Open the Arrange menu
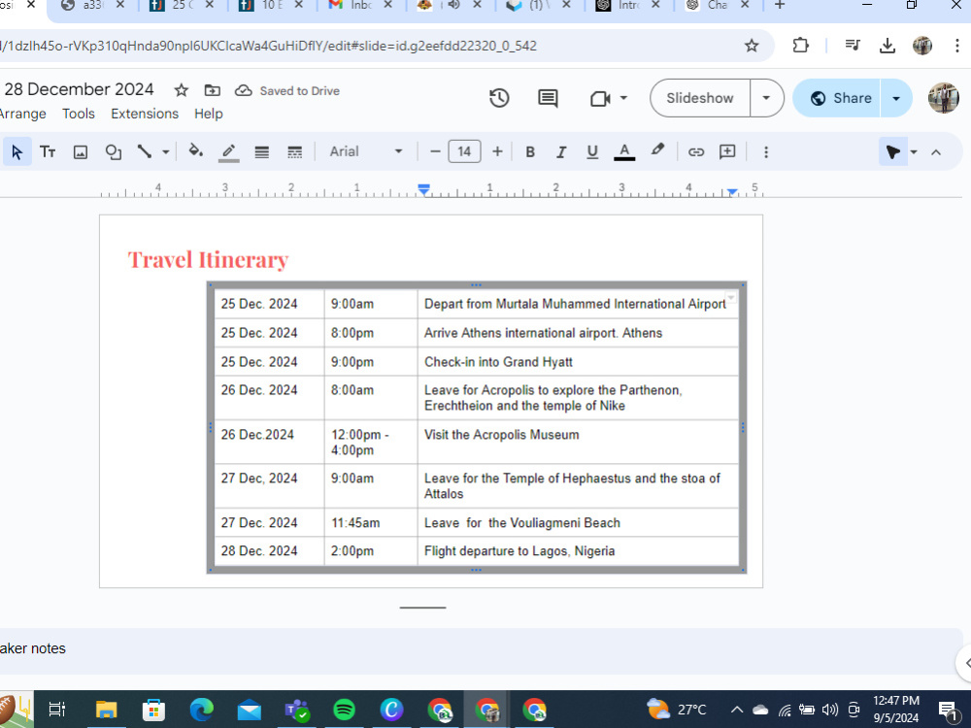Image resolution: width=971 pixels, height=728 pixels. (x=23, y=114)
